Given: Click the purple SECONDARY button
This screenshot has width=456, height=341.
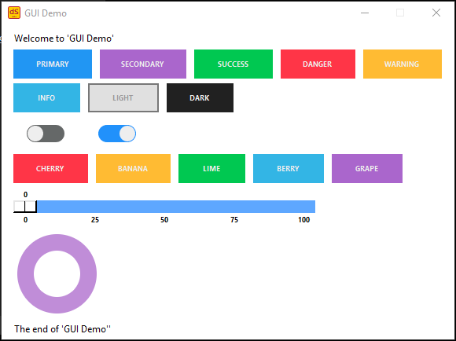Looking at the screenshot, I should point(143,64).
